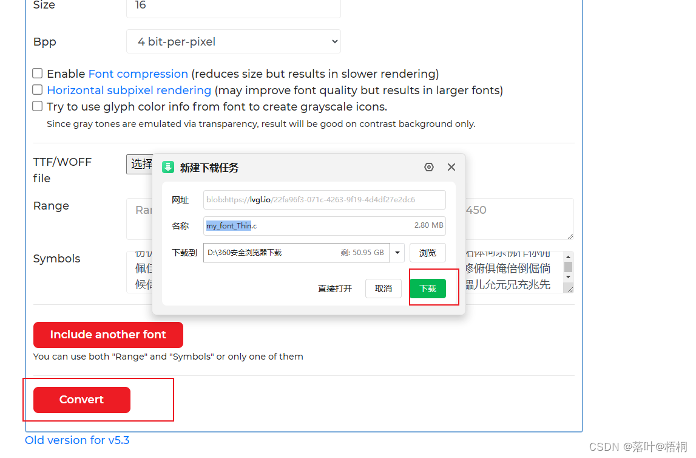Click the 下载到 download path field
Screen dimensions: 696x458
coord(297,253)
